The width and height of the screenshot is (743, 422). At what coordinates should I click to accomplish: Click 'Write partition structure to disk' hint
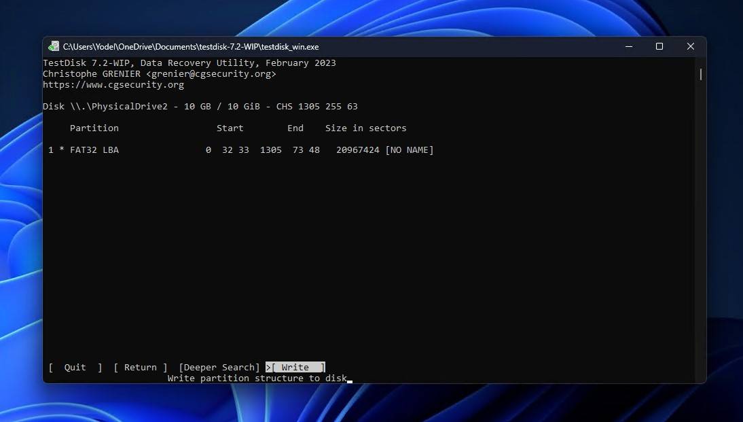257,379
